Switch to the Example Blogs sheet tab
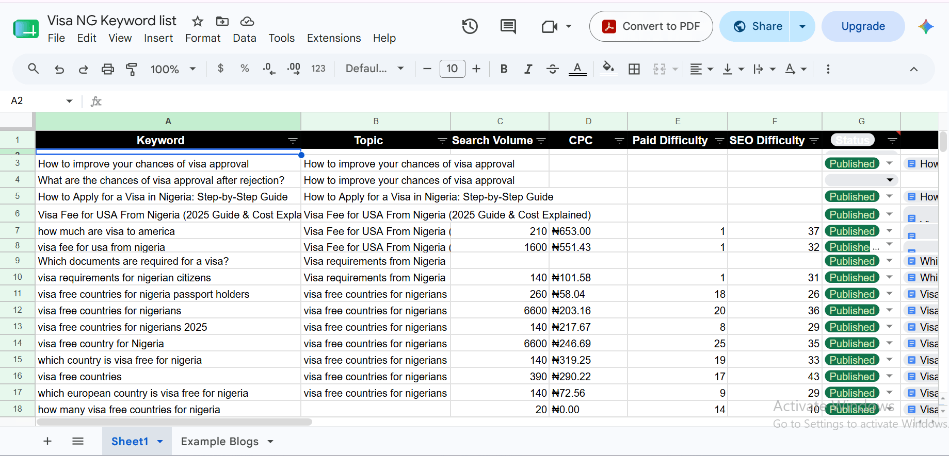 click(219, 442)
